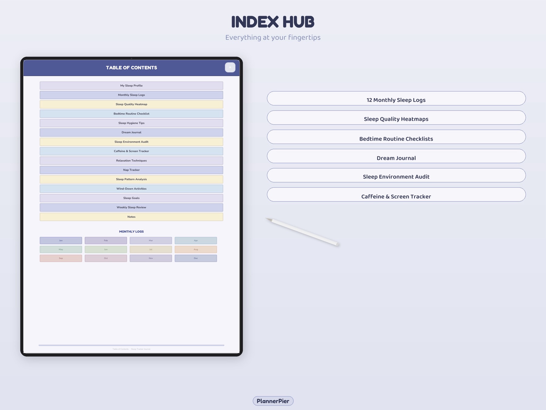546x410 pixels.
Task: Open the Monthly Sleep Logs entry
Action: [131, 95]
